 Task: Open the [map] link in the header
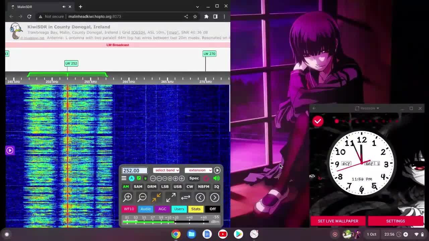tap(173, 32)
